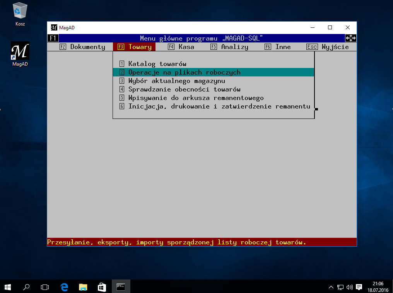Click the command prompt icon in the taskbar
This screenshot has width=393, height=293.
pos(121,287)
